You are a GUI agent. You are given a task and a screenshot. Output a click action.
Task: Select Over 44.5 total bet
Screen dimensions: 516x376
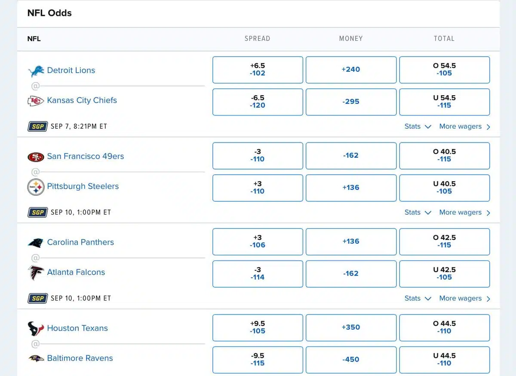[x=444, y=327]
